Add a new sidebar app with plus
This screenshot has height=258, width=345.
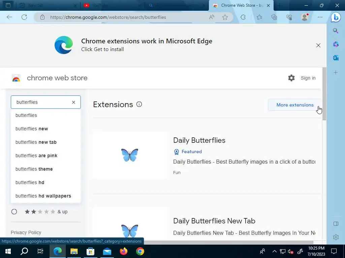coord(336,73)
